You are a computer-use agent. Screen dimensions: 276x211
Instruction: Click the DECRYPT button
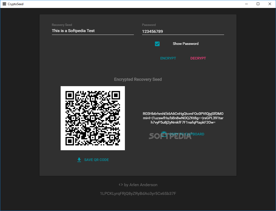click(x=198, y=58)
